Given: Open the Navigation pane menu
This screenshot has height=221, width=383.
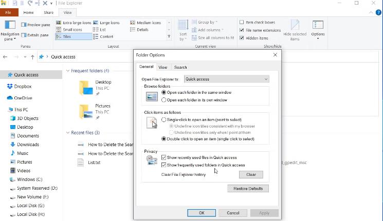Looking at the screenshot, I should pos(10,31).
